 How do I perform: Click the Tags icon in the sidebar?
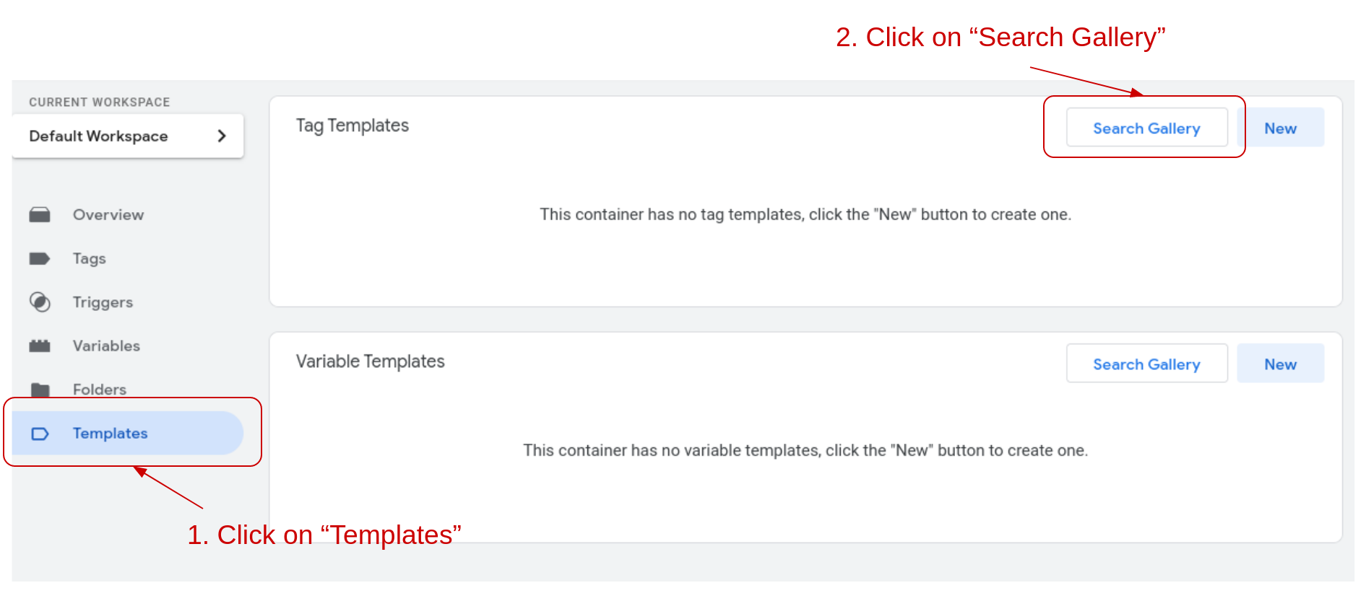click(40, 258)
